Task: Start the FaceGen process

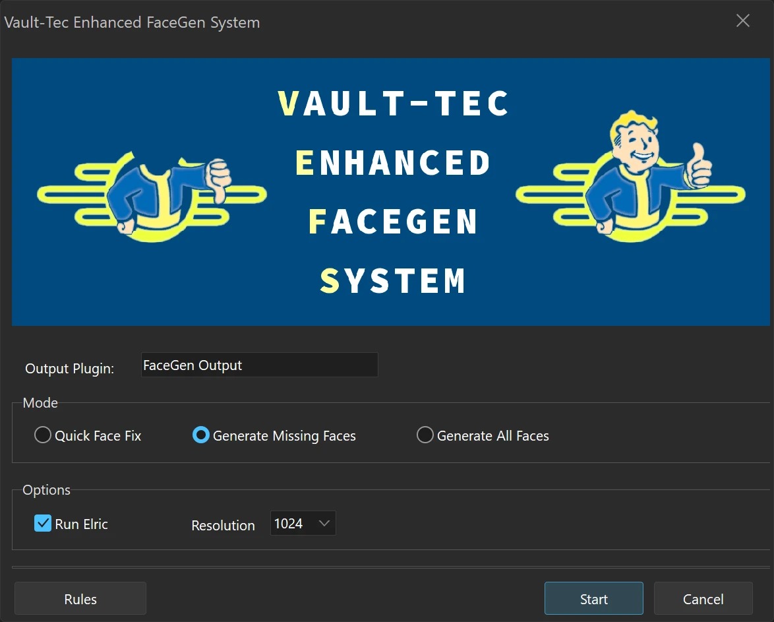Action: coord(594,599)
